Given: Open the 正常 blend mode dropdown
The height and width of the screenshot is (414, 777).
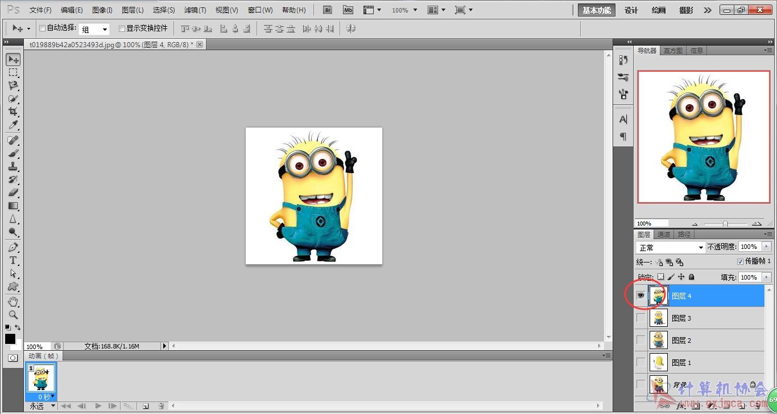Looking at the screenshot, I should 670,247.
